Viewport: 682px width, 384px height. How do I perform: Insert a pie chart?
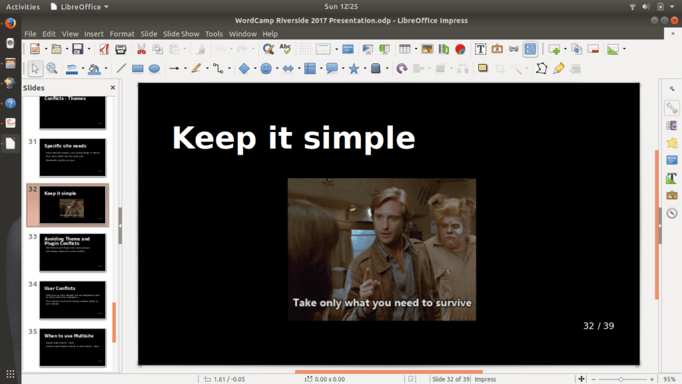(x=460, y=49)
